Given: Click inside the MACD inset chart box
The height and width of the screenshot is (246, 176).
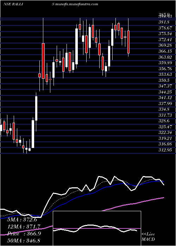Looking at the screenshot, I should click(x=97, y=228).
